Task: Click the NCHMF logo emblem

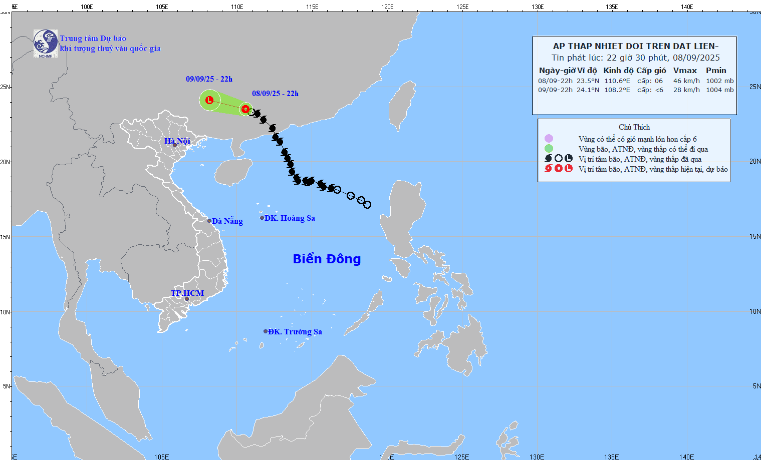Action: (46, 44)
